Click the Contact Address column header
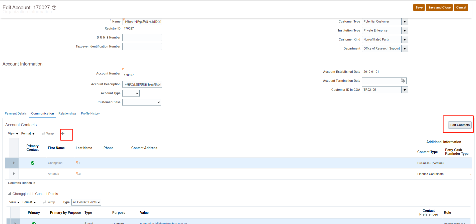Image resolution: width=476 pixels, height=224 pixels. coord(144,148)
